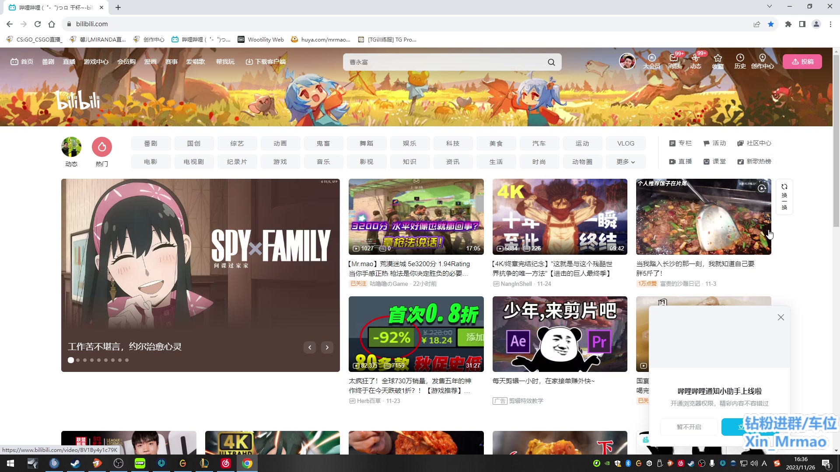Click the 动态 avatar circle icon

pos(71,147)
